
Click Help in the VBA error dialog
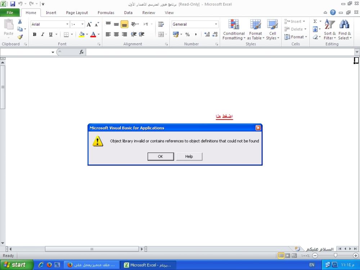tap(189, 156)
